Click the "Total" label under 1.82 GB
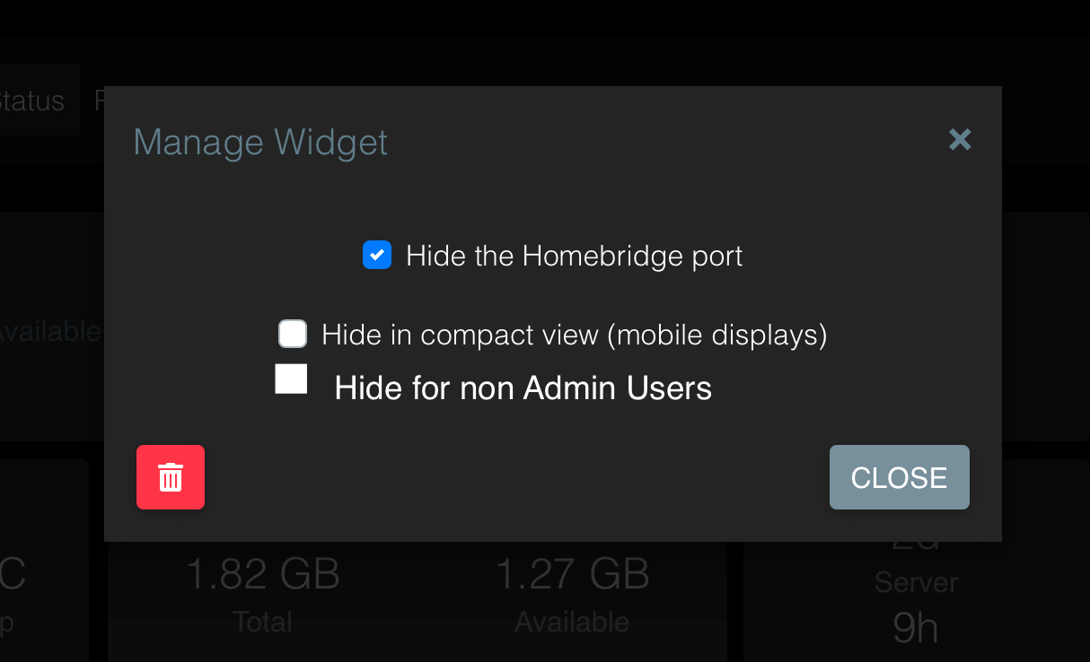This screenshot has width=1090, height=662. pyautogui.click(x=262, y=621)
